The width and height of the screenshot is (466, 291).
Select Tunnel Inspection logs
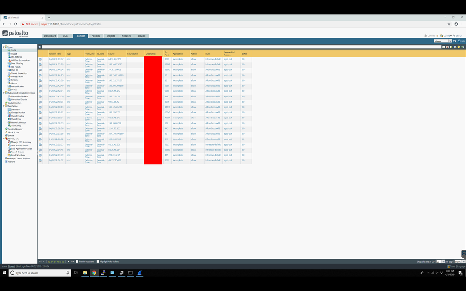tap(19, 73)
